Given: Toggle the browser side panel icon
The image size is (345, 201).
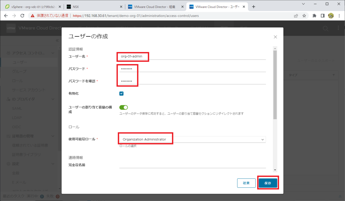Looking at the screenshot, I should tap(323, 16).
